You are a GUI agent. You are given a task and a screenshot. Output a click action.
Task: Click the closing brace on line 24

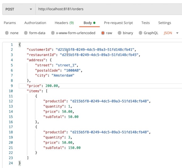pos(19,163)
